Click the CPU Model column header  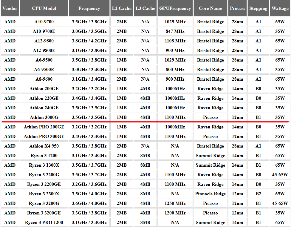pos(44,8)
